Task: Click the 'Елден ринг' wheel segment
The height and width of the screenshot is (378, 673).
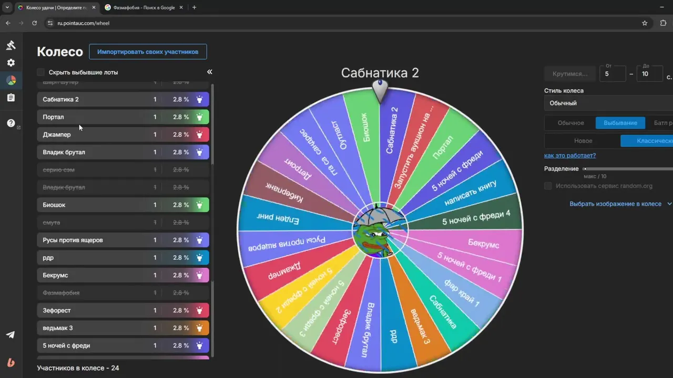Action: tap(278, 219)
